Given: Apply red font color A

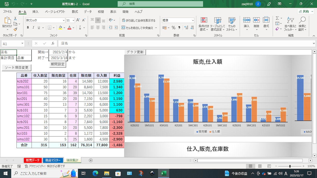Looking at the screenshot, I should click(69, 28).
